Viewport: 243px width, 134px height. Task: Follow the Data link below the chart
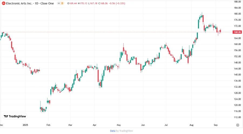113,131
